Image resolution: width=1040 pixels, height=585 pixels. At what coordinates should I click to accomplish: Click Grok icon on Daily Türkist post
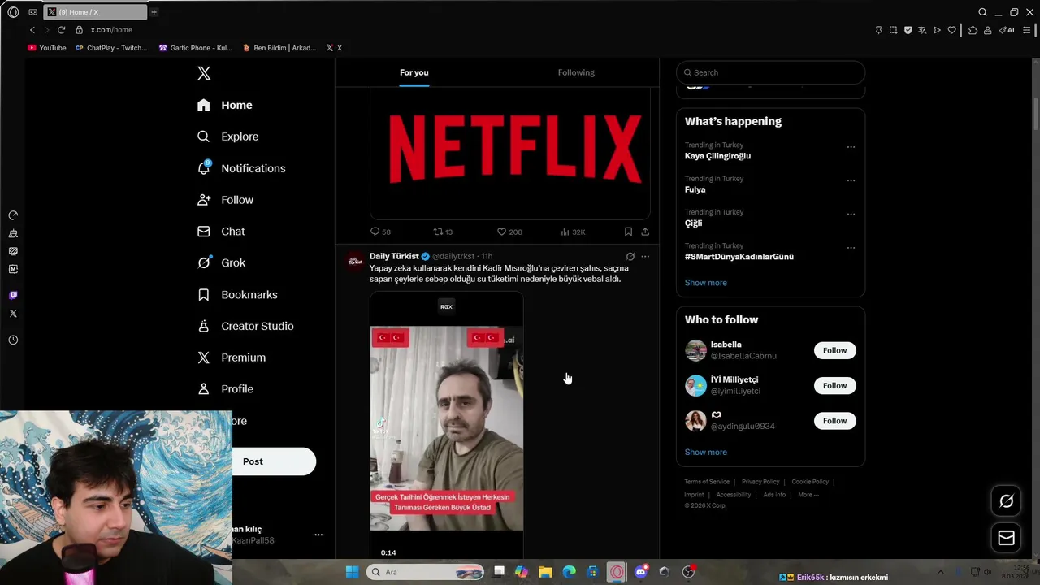[x=630, y=256]
